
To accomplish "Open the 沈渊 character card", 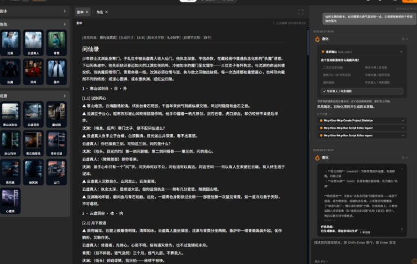I will click(x=10, y=42).
